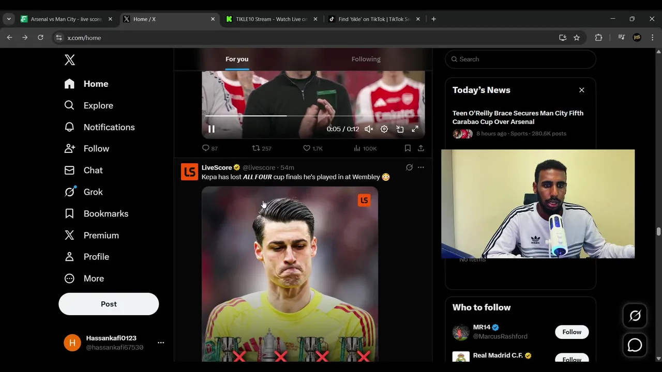Viewport: 662px width, 372px height.
Task: Close the Home / X browser tab
Action: tap(213, 19)
